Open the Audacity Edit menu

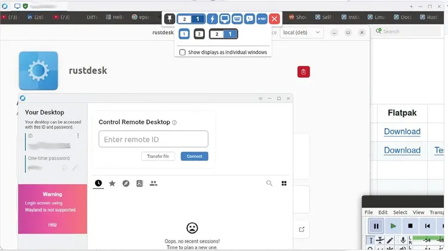pos(383,212)
